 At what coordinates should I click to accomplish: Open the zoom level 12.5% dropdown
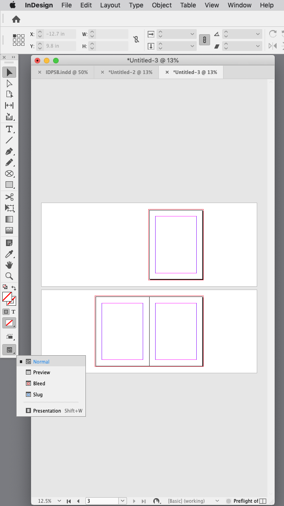point(59,501)
